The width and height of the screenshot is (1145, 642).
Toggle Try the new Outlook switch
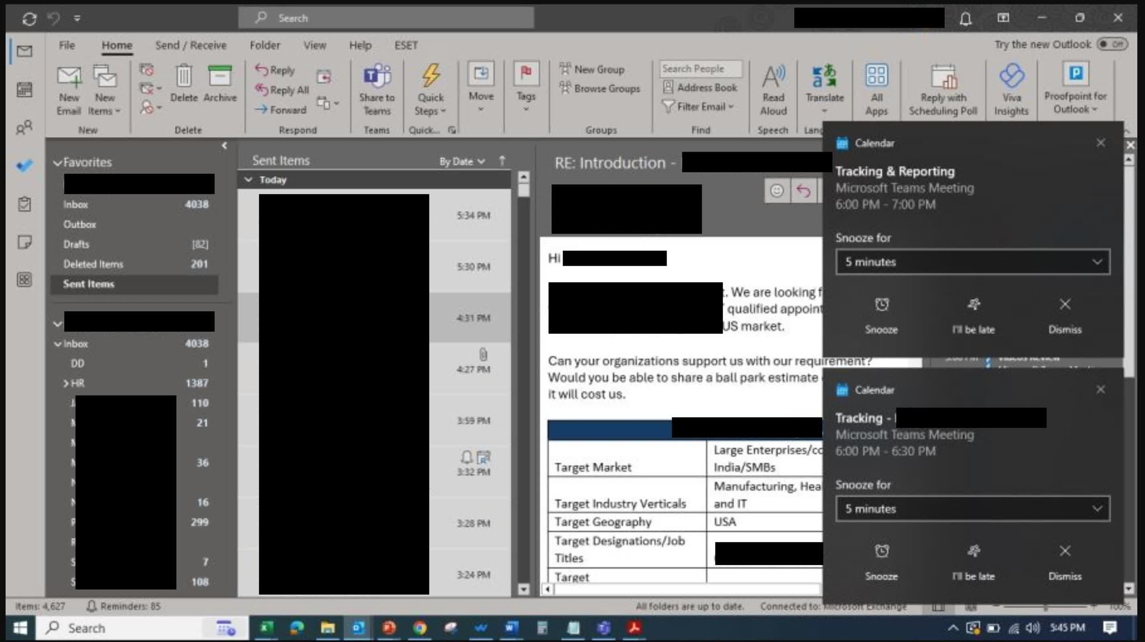pyautogui.click(x=1112, y=45)
